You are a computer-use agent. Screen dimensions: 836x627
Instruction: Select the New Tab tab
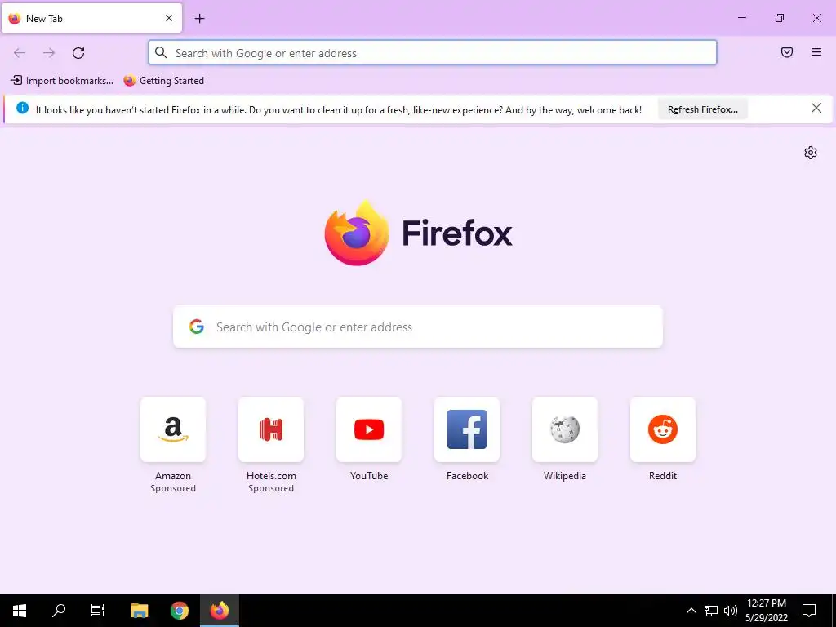pyautogui.click(x=91, y=18)
